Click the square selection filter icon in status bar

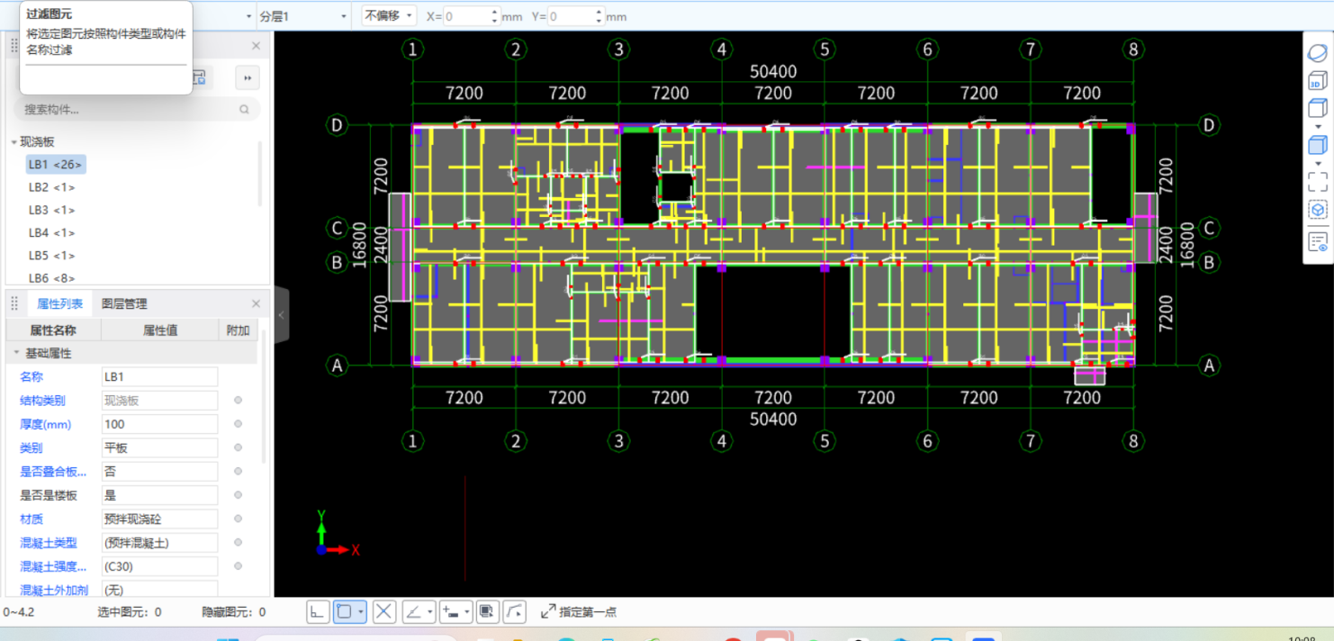pos(486,611)
